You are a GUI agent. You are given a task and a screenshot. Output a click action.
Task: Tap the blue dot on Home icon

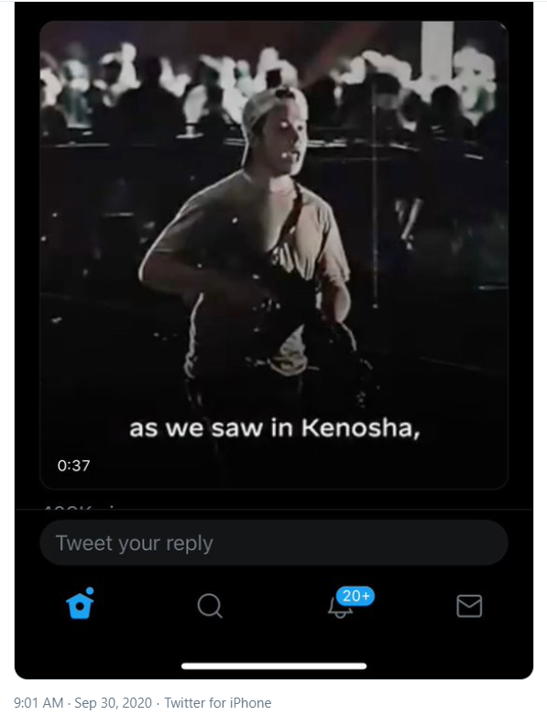click(90, 591)
